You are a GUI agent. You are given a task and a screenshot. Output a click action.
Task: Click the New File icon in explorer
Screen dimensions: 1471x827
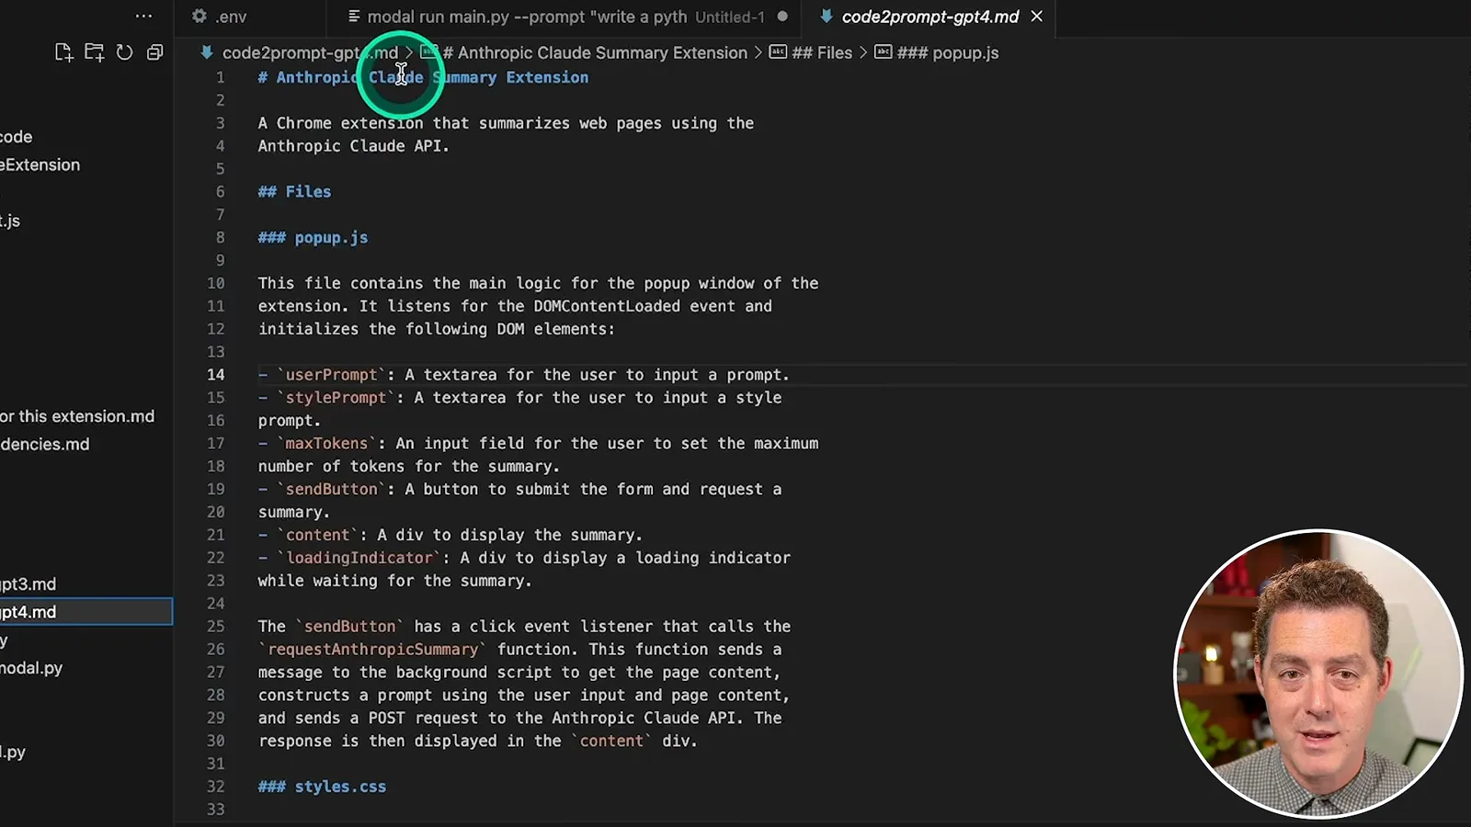[63, 52]
